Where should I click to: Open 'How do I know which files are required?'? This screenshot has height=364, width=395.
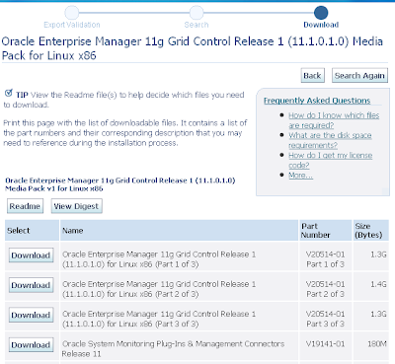point(334,120)
